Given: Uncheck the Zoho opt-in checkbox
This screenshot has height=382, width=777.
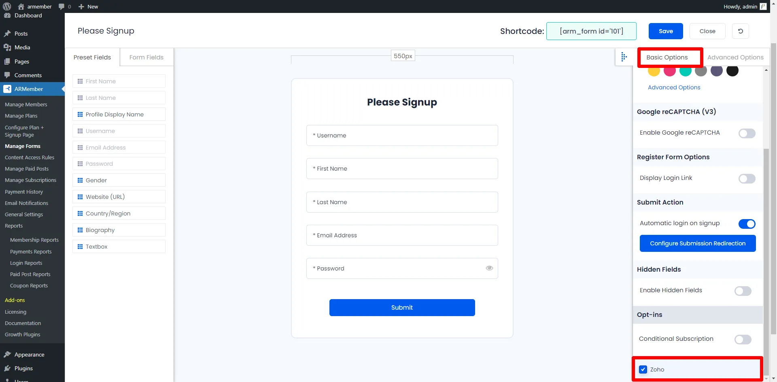Looking at the screenshot, I should [643, 369].
